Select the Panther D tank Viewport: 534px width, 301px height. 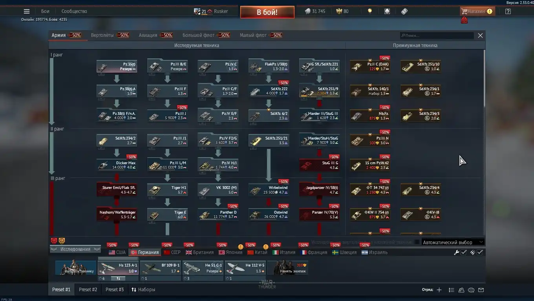coord(218,214)
